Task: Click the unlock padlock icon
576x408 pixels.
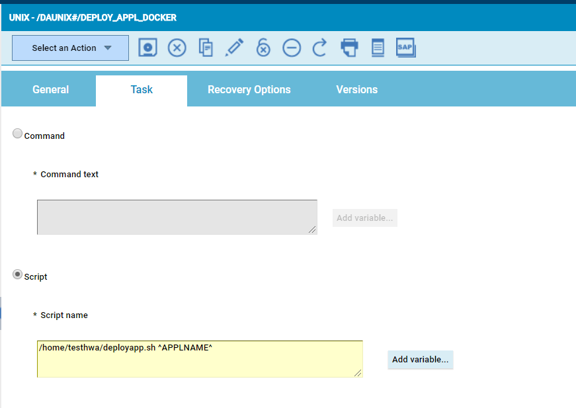Action: [263, 48]
